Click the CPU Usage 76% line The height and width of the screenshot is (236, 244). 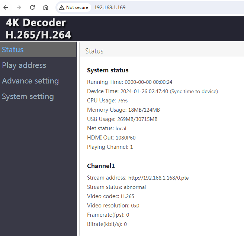[x=107, y=101]
